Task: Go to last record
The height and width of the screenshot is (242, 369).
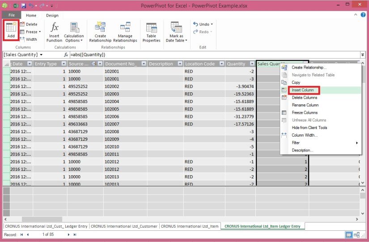Action: [x=75, y=234]
